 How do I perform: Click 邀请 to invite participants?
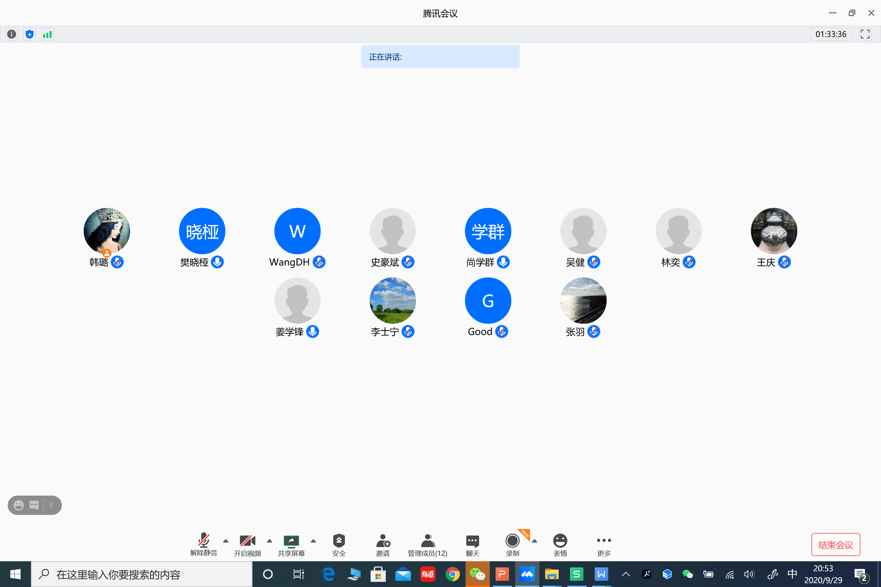(x=383, y=545)
